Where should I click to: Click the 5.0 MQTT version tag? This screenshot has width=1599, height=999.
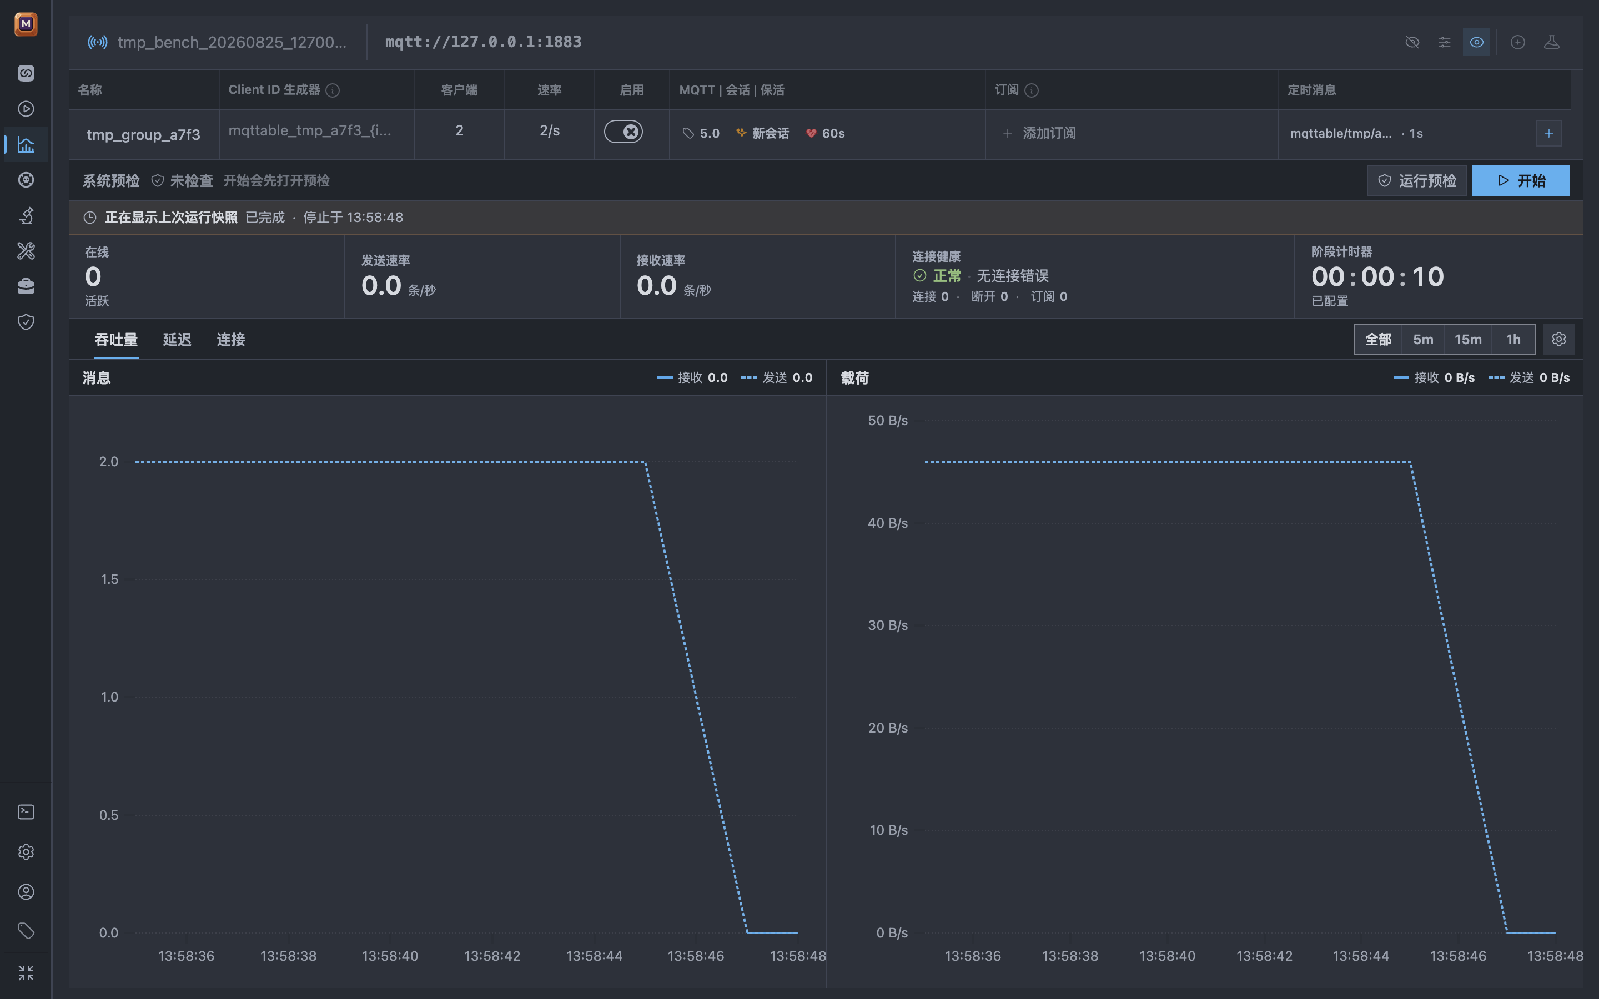tap(701, 133)
